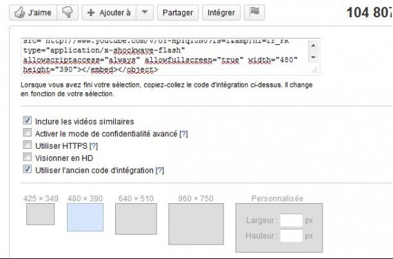This screenshot has height=259, width=393.
Task: Check the Utiliser HTTPS option
Action: [27, 145]
